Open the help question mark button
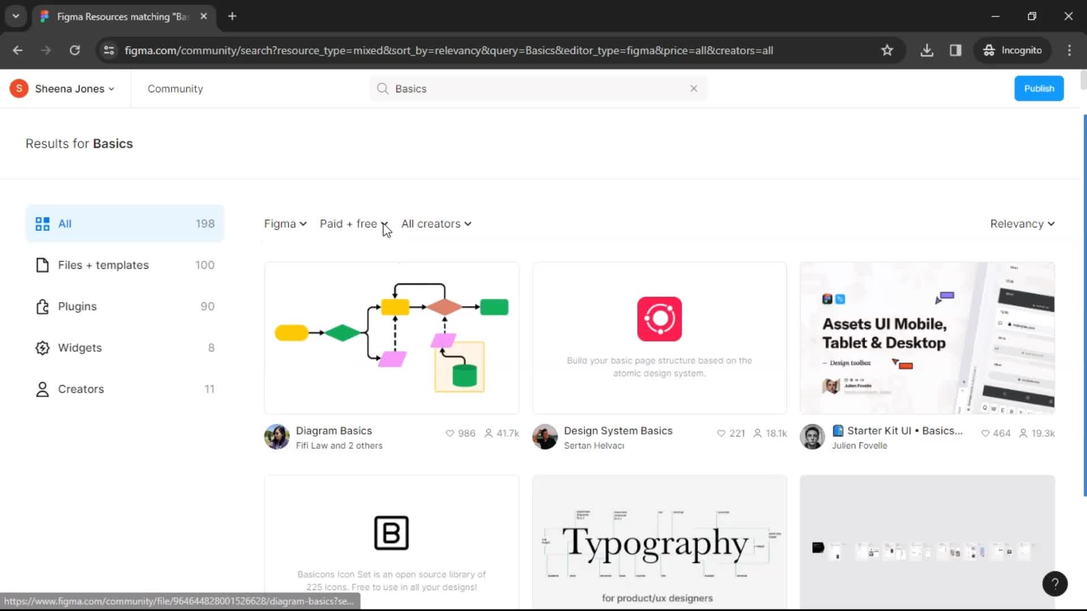The width and height of the screenshot is (1087, 611). point(1055,584)
